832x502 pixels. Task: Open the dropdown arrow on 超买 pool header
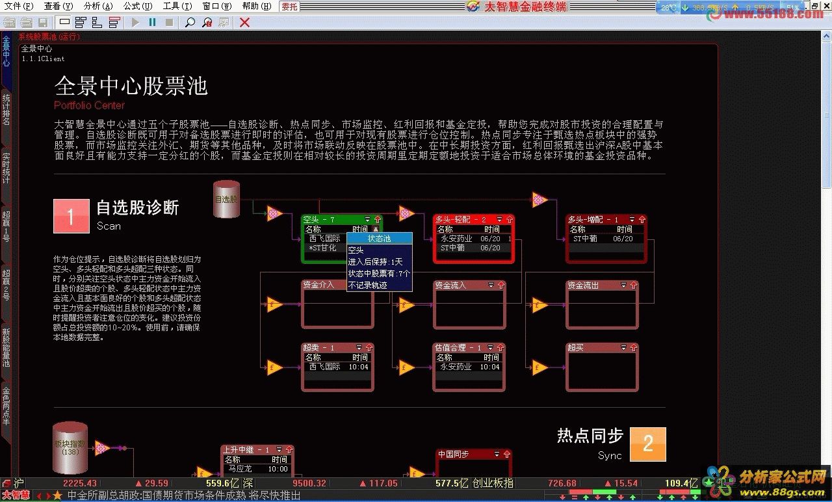[x=624, y=348]
